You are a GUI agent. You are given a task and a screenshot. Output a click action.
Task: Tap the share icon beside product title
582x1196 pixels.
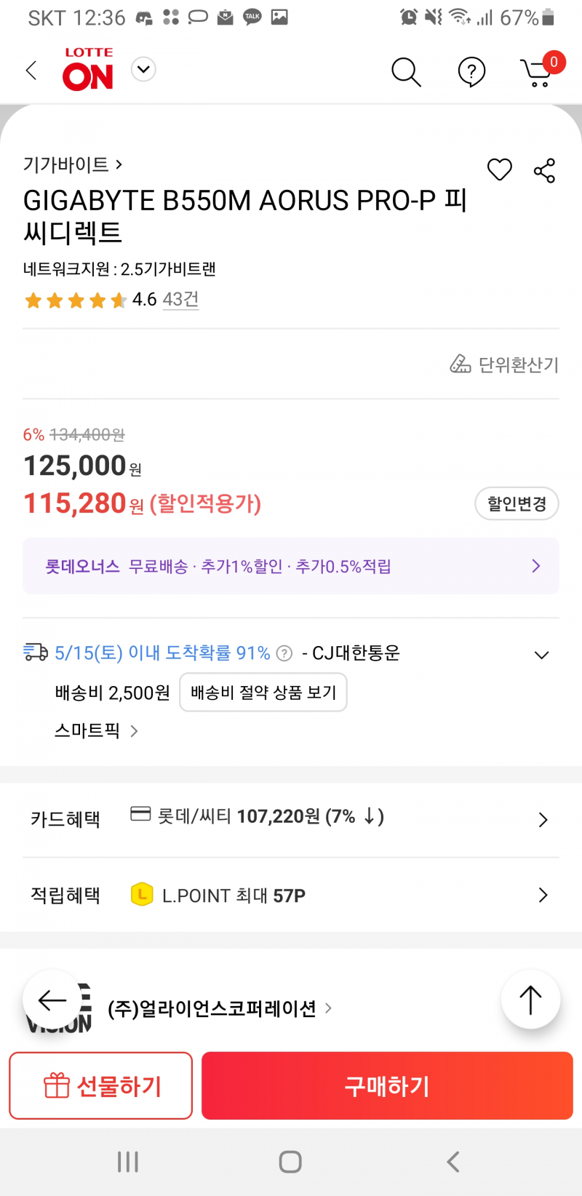(544, 170)
